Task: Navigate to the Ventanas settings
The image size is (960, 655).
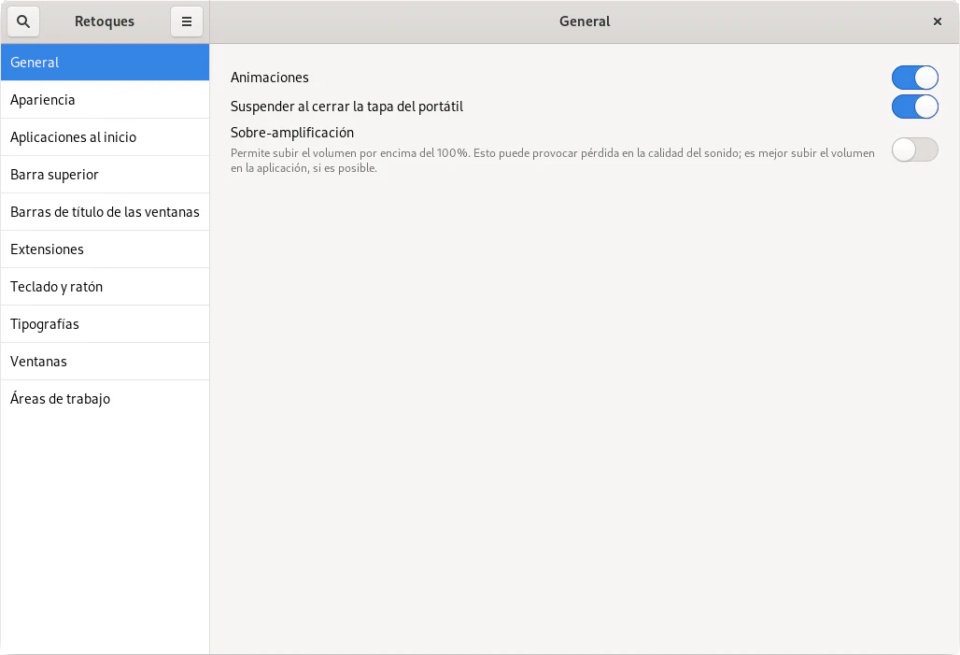Action: [105, 362]
